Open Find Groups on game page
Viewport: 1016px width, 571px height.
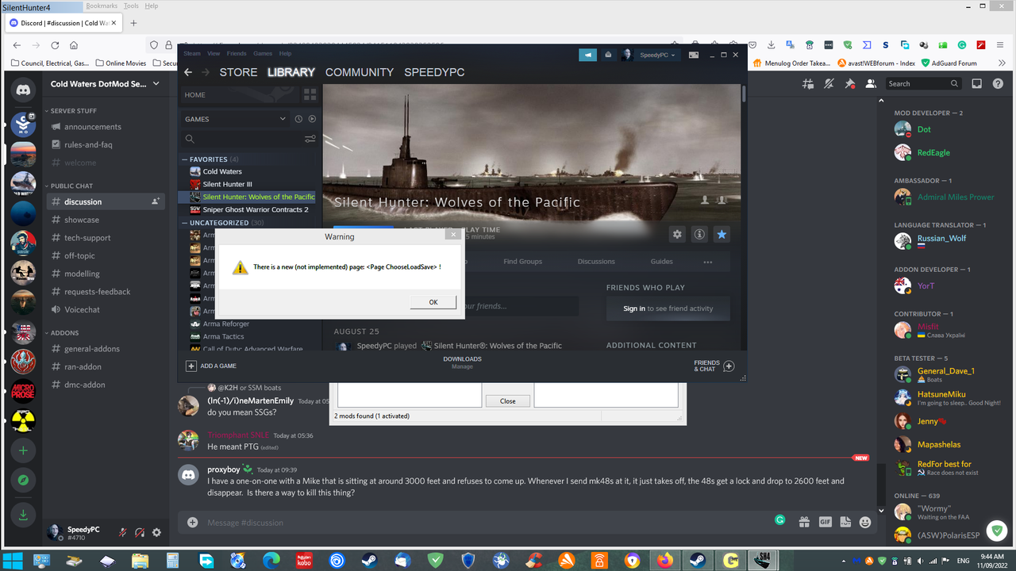pos(522,262)
